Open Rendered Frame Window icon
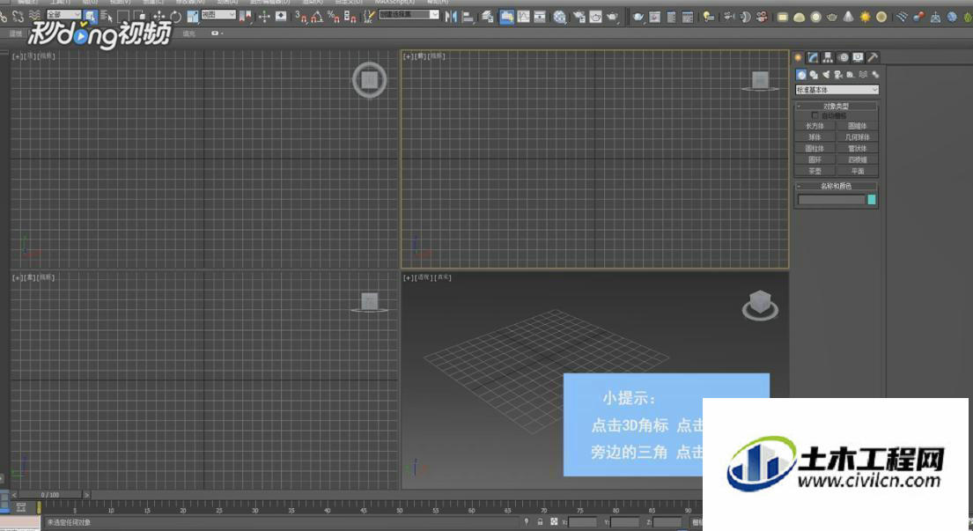 (596, 17)
